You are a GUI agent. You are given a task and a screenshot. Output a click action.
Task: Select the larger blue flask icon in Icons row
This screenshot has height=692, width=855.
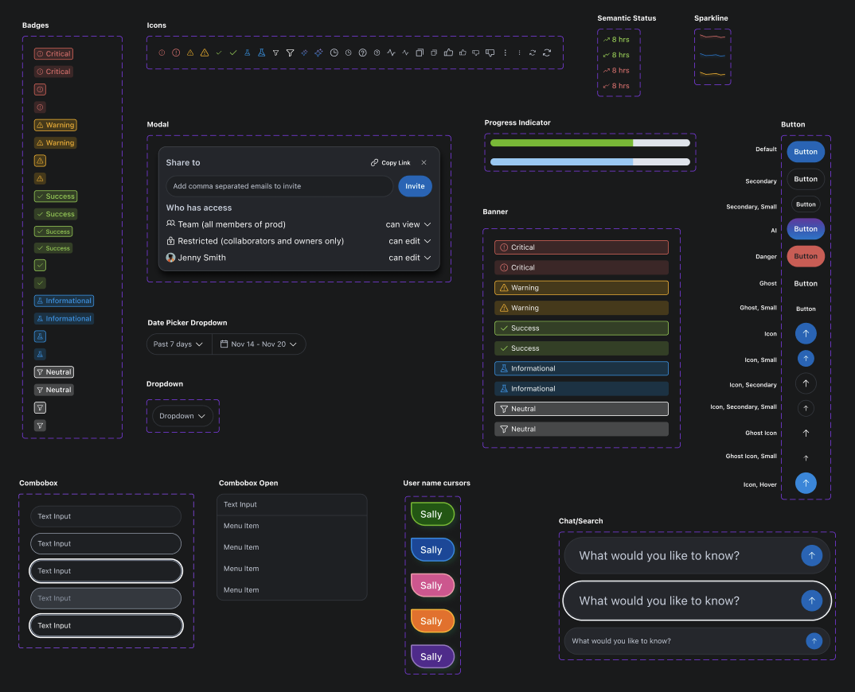pyautogui.click(x=262, y=52)
